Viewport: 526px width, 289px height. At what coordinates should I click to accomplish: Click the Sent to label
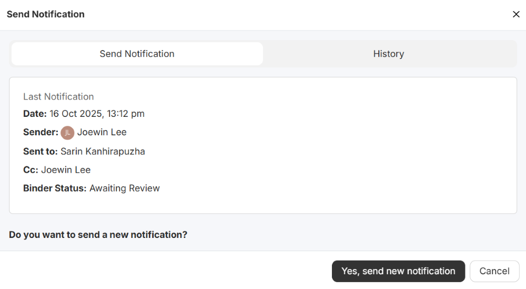click(40, 152)
